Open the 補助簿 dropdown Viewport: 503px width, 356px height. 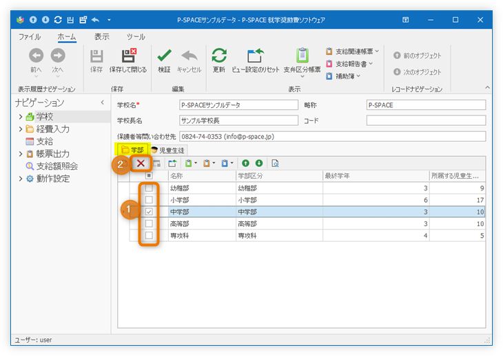pos(343,76)
